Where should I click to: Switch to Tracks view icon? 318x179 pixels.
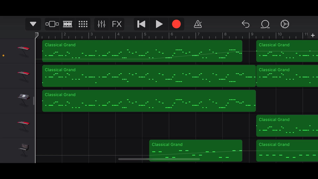(x=68, y=24)
